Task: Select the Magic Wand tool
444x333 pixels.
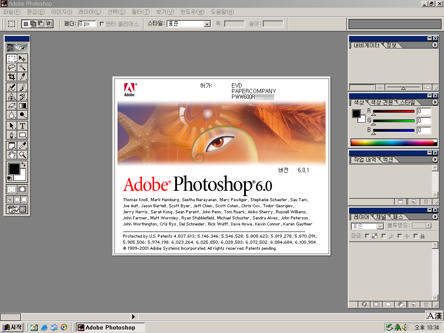Action: [x=23, y=68]
